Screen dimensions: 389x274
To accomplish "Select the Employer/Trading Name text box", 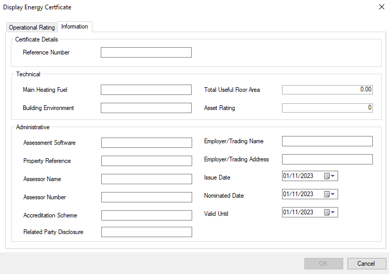I will pos(327,141).
